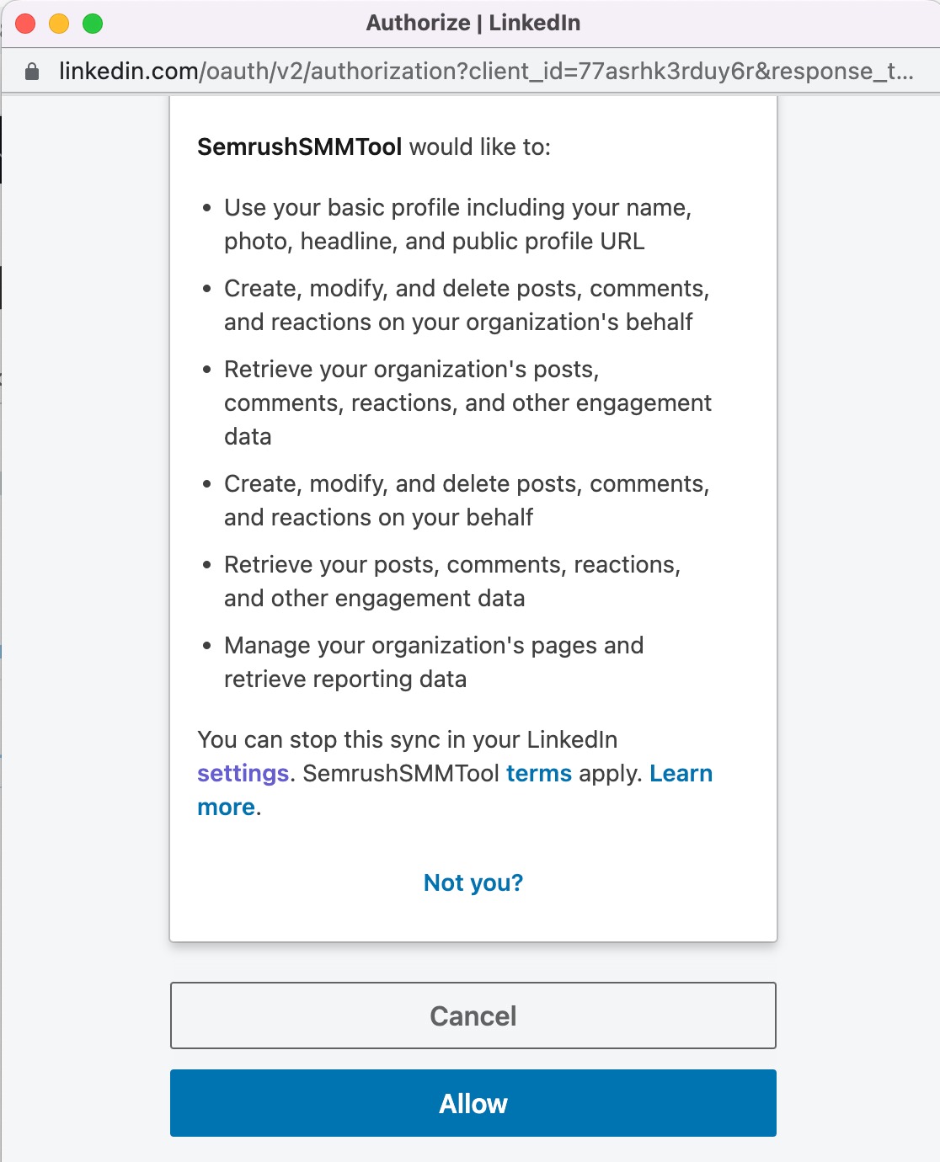Click the padlock security icon in address bar

coord(32,72)
